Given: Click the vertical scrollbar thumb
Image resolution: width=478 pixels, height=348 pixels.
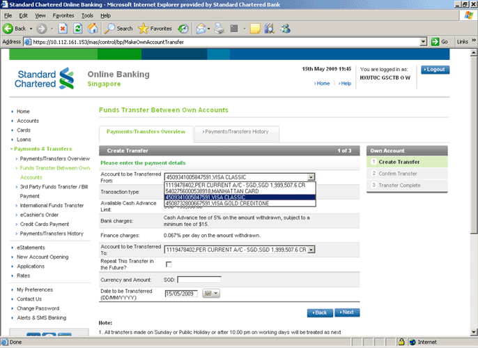Looking at the screenshot, I should pos(473,145).
